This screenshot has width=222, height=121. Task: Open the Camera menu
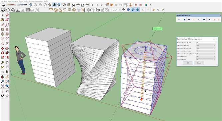(x=15, y=1)
